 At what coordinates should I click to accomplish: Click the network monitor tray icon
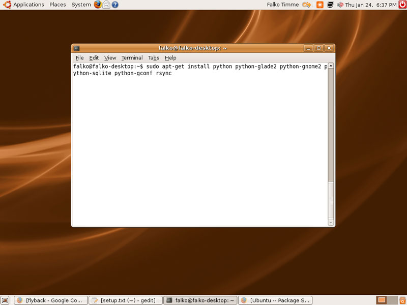pos(330,5)
